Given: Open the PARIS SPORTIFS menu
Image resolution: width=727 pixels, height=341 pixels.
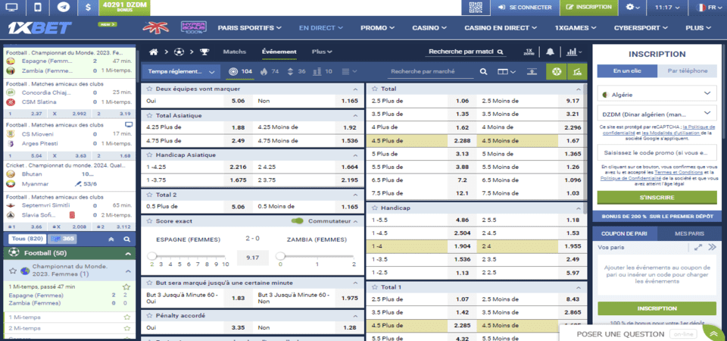Looking at the screenshot, I should (249, 28).
